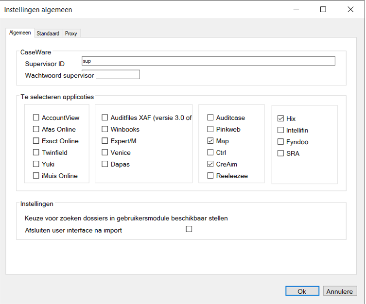The image size is (366, 304).
Task: Enable Auditfiles XAF checkbox
Action: (105, 117)
